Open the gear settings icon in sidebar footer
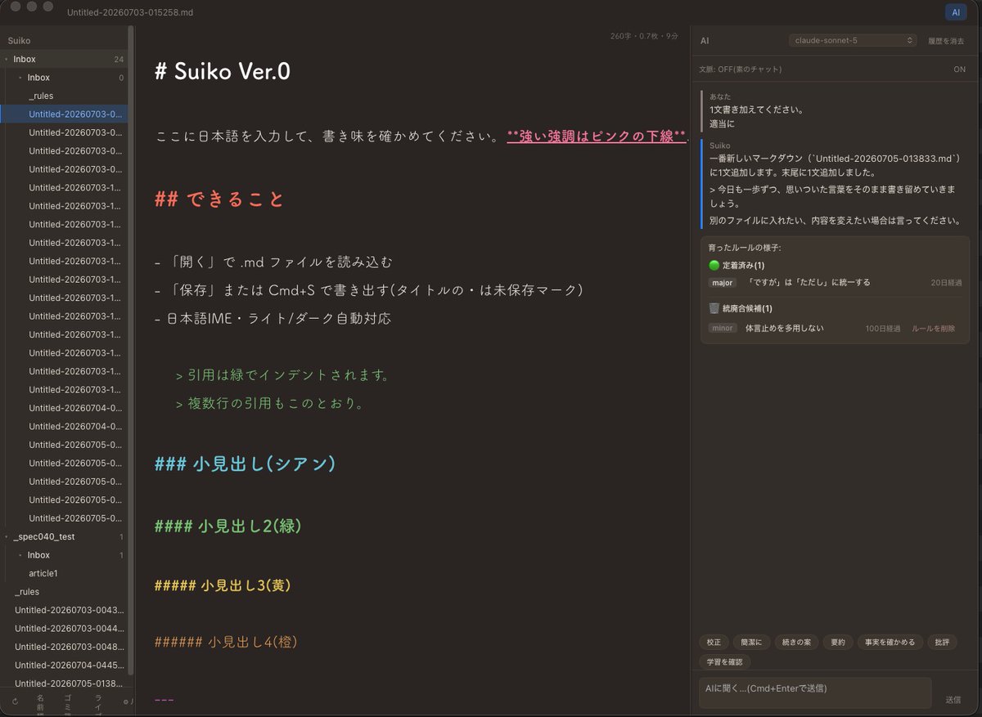 [x=125, y=701]
